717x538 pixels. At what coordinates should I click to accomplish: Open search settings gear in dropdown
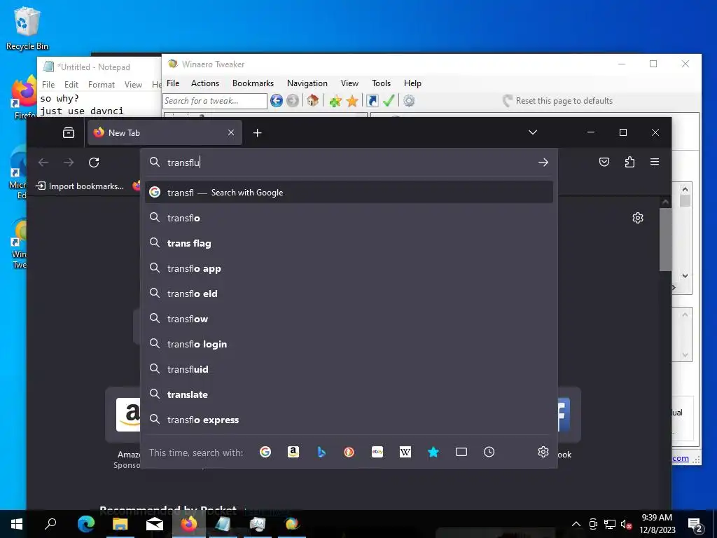543,452
